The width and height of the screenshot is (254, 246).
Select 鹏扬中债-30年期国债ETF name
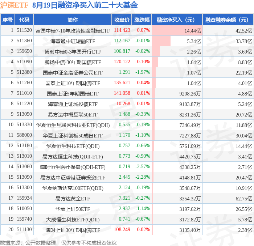tap(73, 62)
